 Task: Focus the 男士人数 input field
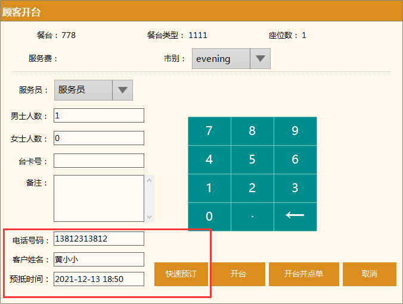coord(99,115)
